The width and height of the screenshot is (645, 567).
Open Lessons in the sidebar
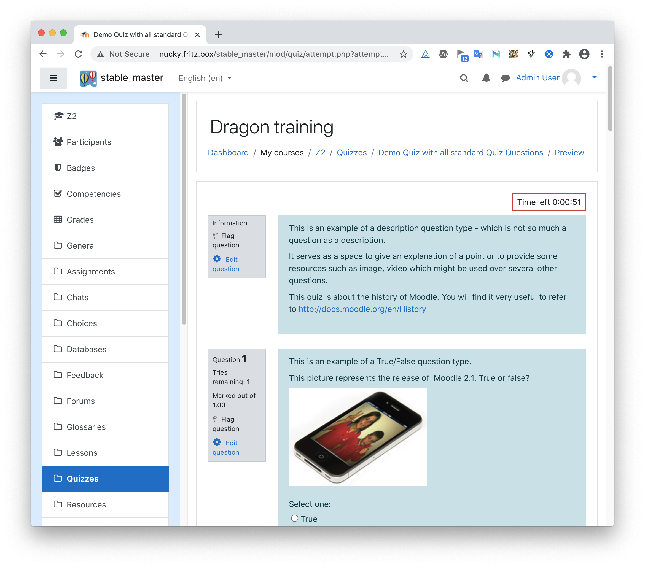tap(105, 453)
